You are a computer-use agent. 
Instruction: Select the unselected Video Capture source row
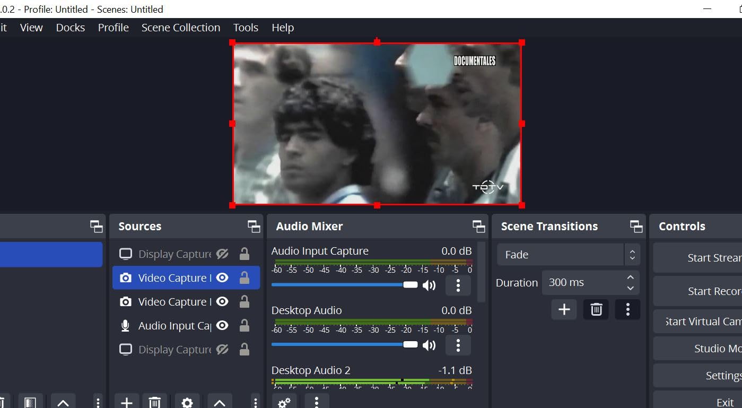(186, 302)
